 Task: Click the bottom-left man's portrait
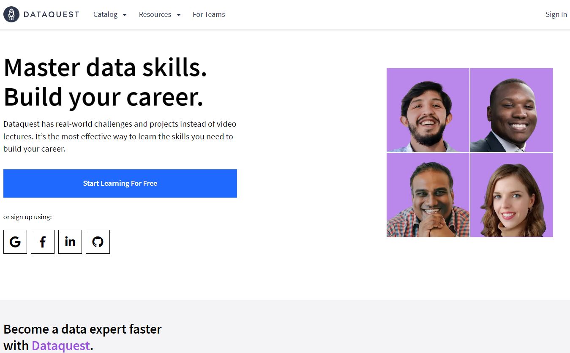tap(428, 195)
